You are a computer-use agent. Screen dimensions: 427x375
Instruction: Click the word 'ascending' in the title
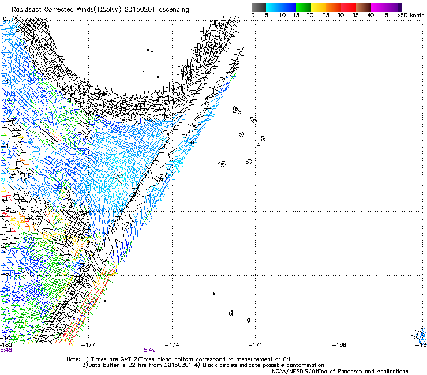coord(174,10)
